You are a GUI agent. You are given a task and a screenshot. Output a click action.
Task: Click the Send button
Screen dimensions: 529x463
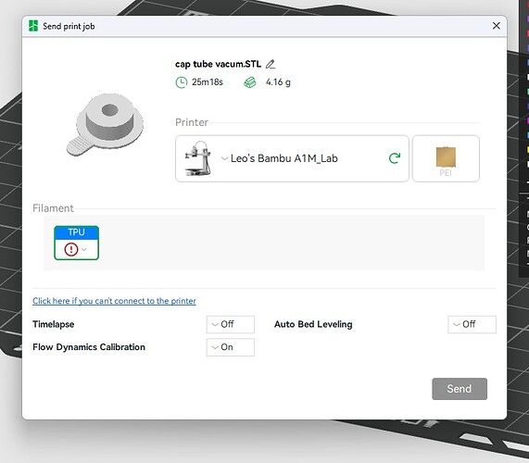coord(460,389)
